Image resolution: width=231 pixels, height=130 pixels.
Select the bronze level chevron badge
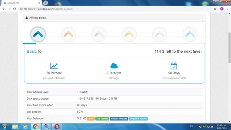click(x=68, y=34)
